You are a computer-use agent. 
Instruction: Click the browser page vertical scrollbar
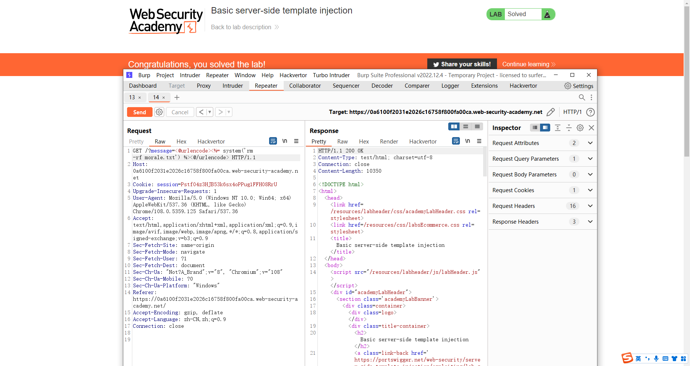[687, 81]
